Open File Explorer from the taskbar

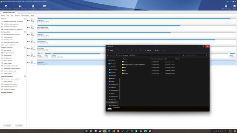point(104,131)
